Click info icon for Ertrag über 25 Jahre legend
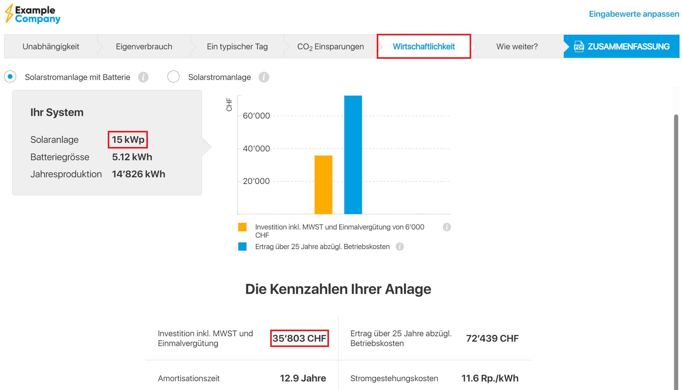The image size is (682, 390). pos(400,247)
